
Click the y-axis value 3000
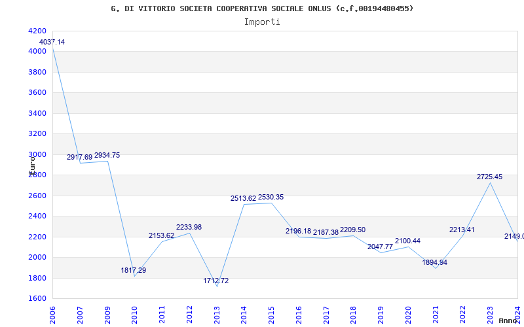pyautogui.click(x=37, y=154)
